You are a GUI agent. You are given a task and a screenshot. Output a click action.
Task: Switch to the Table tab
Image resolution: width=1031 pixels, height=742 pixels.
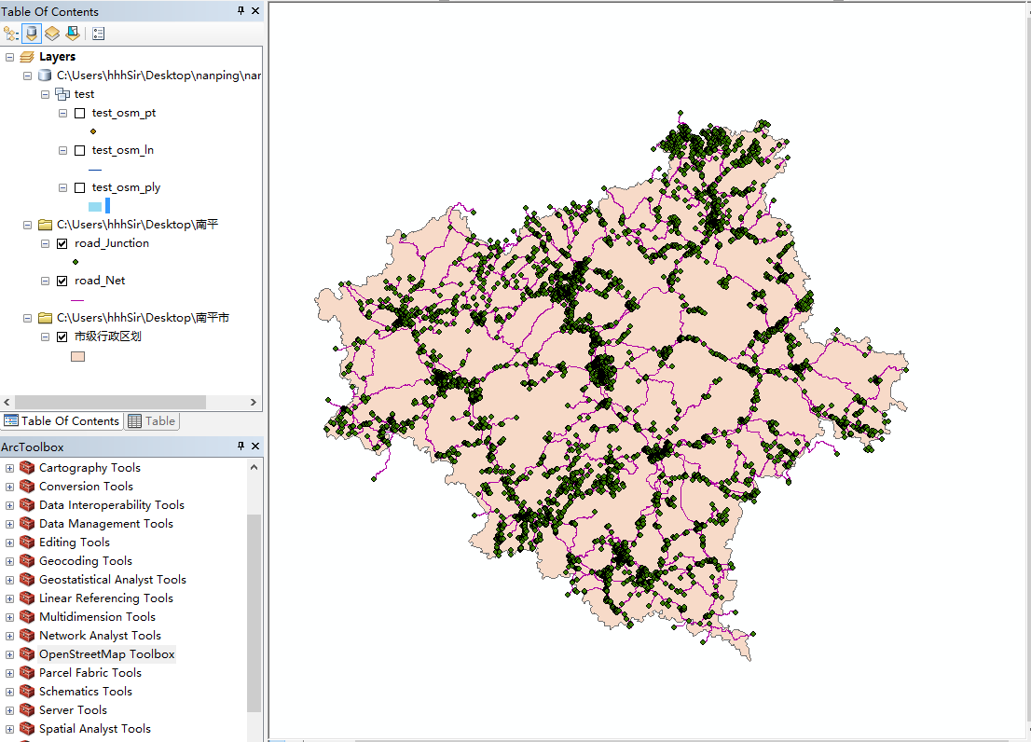152,420
